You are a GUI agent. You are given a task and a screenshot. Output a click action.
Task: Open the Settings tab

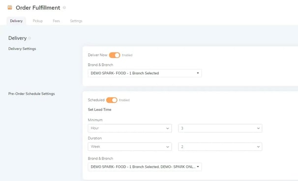[x=76, y=21]
